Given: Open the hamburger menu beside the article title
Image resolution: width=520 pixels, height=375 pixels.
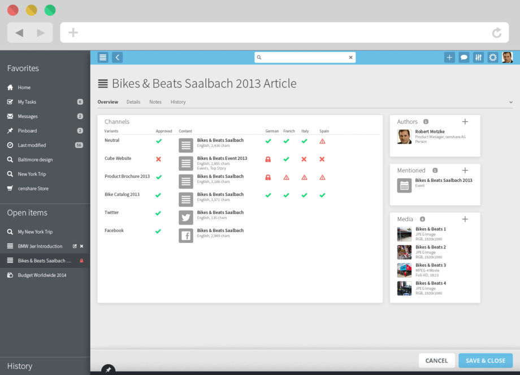Looking at the screenshot, I should click(x=102, y=83).
